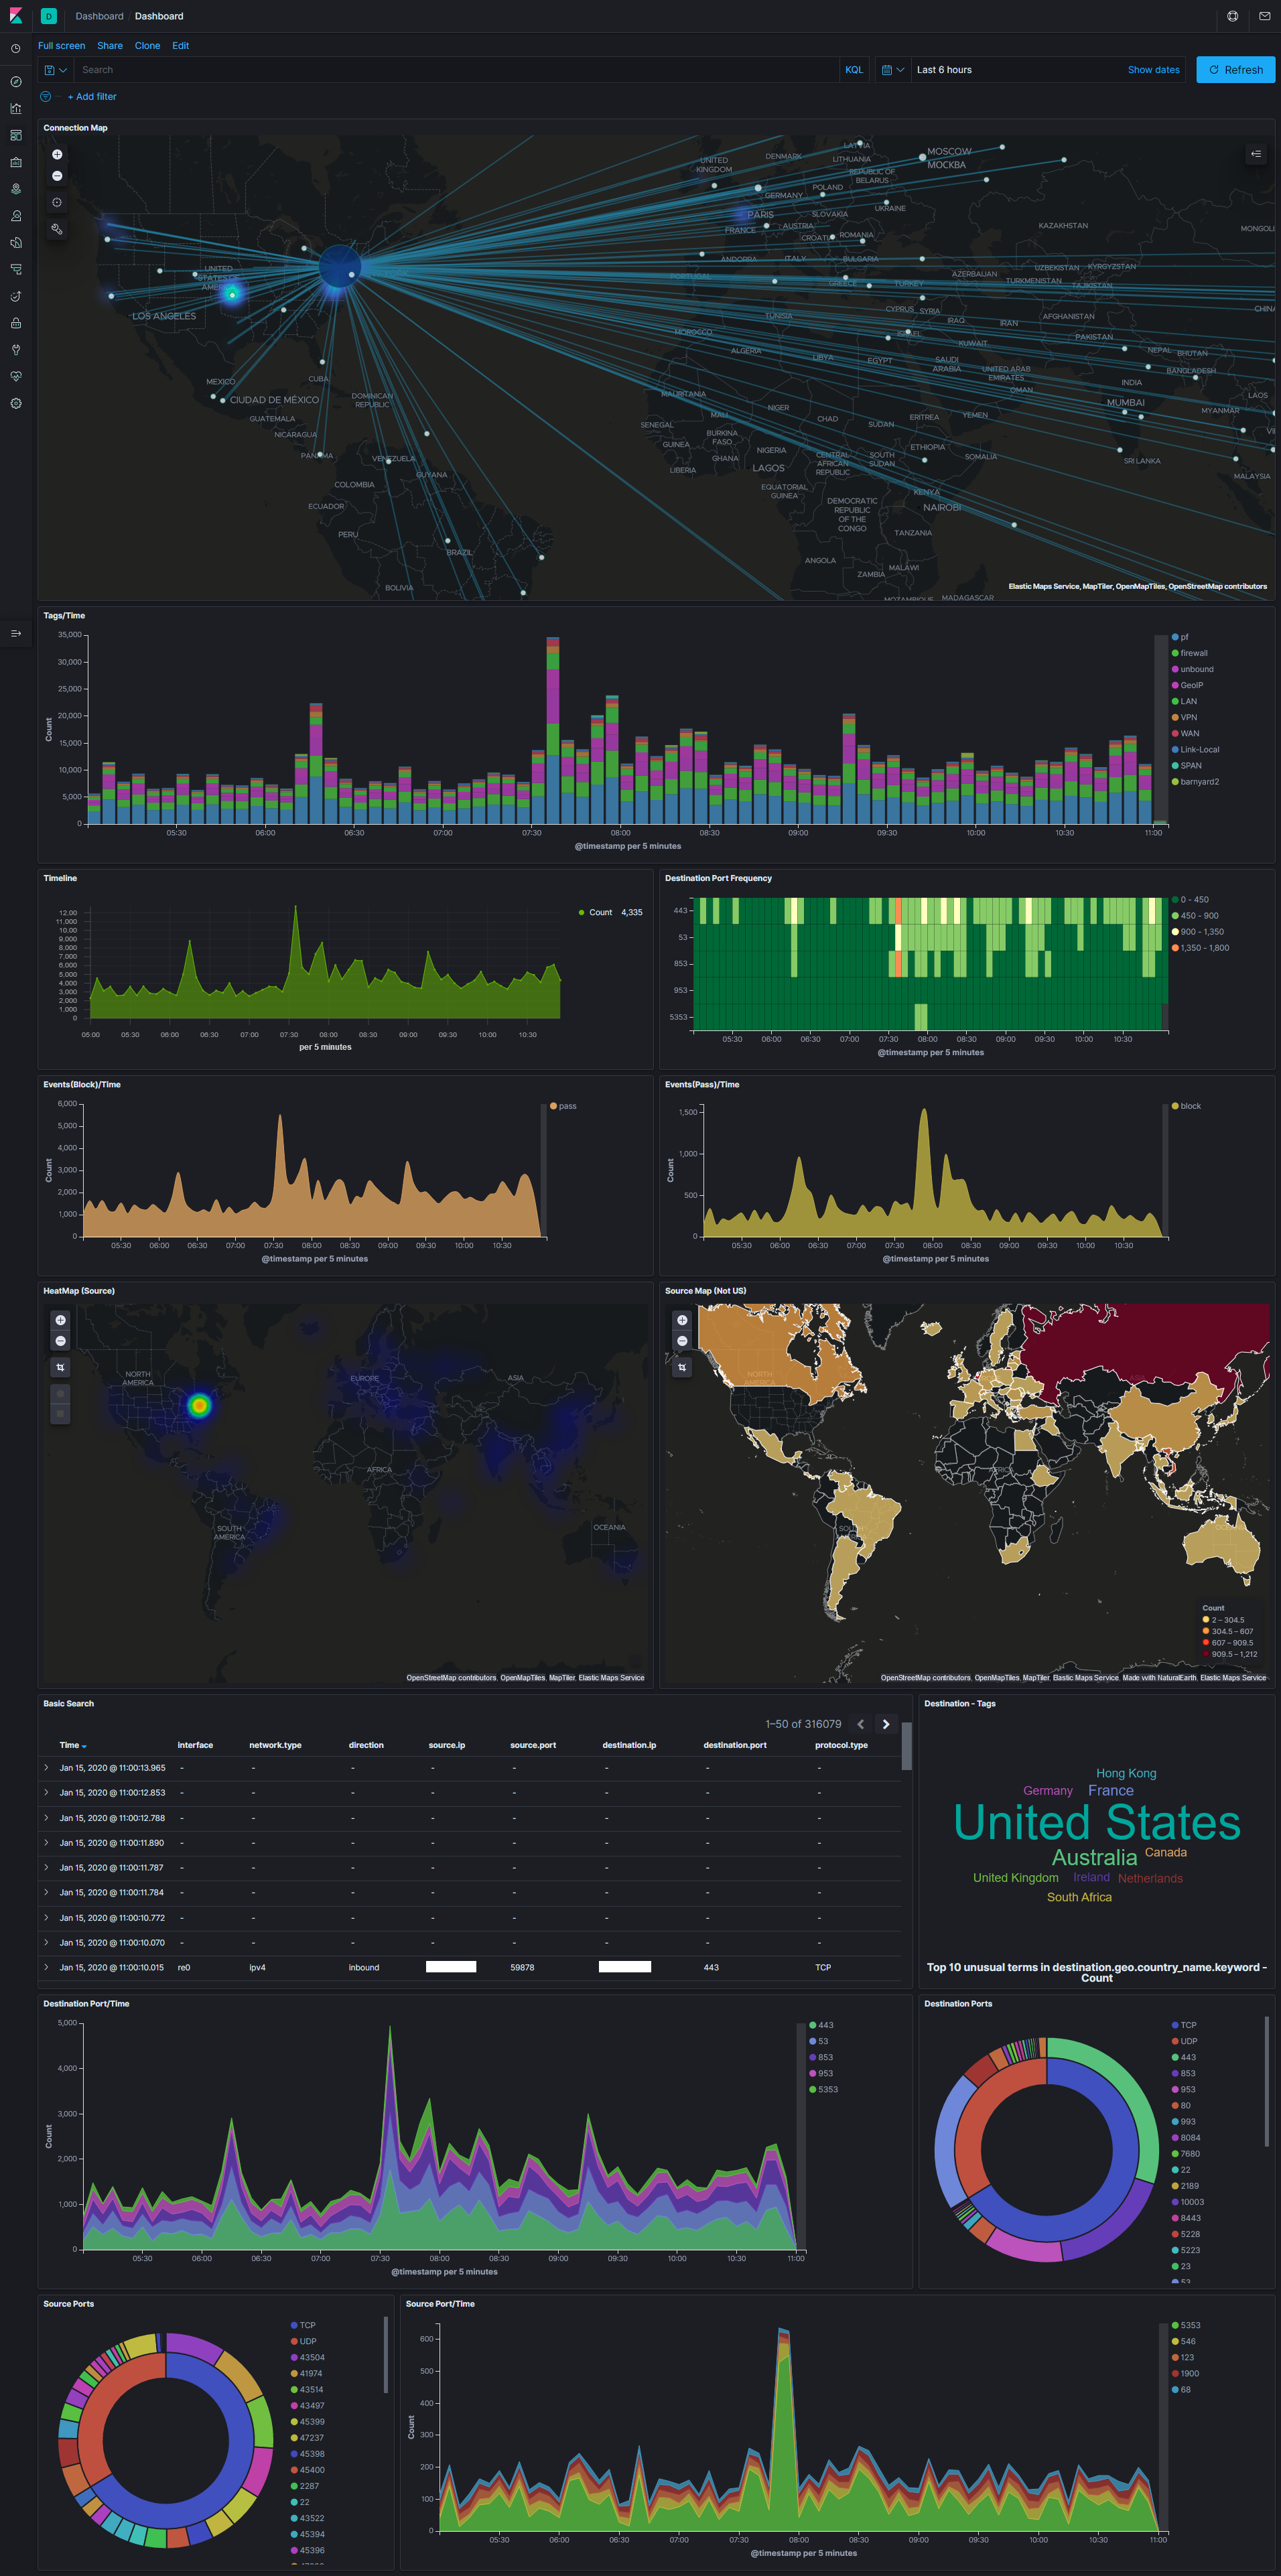Image resolution: width=1281 pixels, height=2576 pixels.
Task: Click the pf legend color dot
Action: coord(1175,637)
